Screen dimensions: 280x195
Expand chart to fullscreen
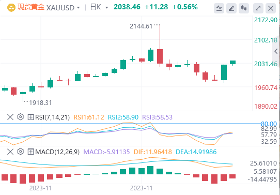(x=258, y=8)
